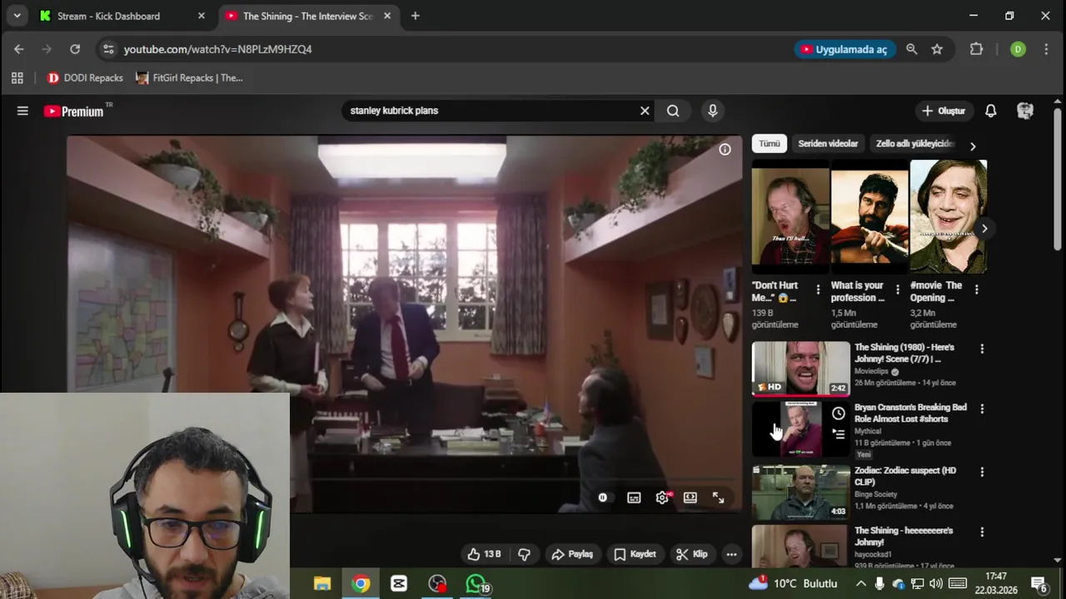Open options for Here's Johnny Scene video

click(982, 349)
